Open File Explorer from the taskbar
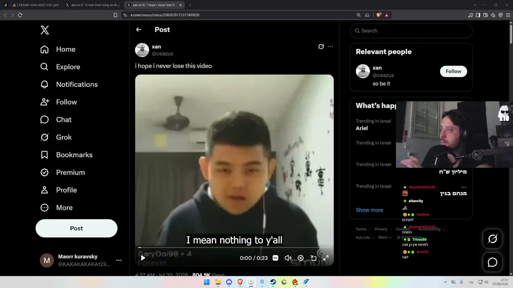 [x=218, y=282]
